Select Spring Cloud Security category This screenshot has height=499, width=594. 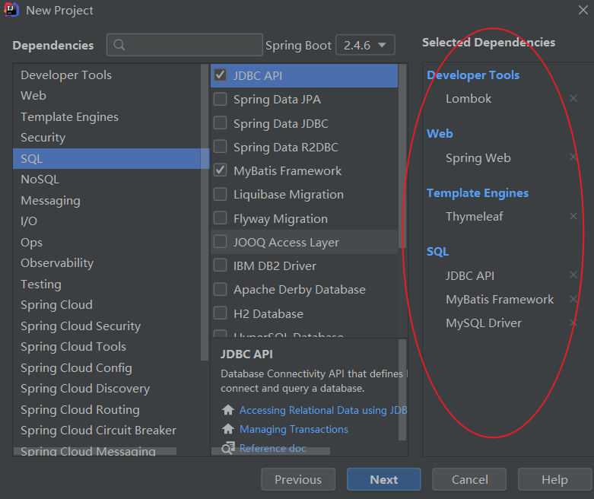tap(107, 326)
